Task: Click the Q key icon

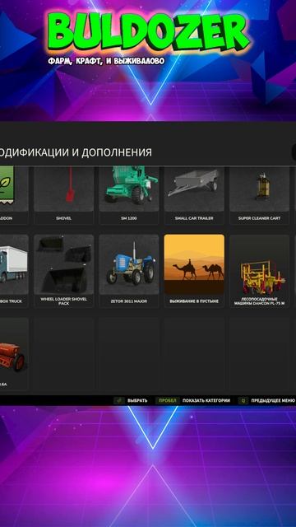Action: click(x=243, y=401)
